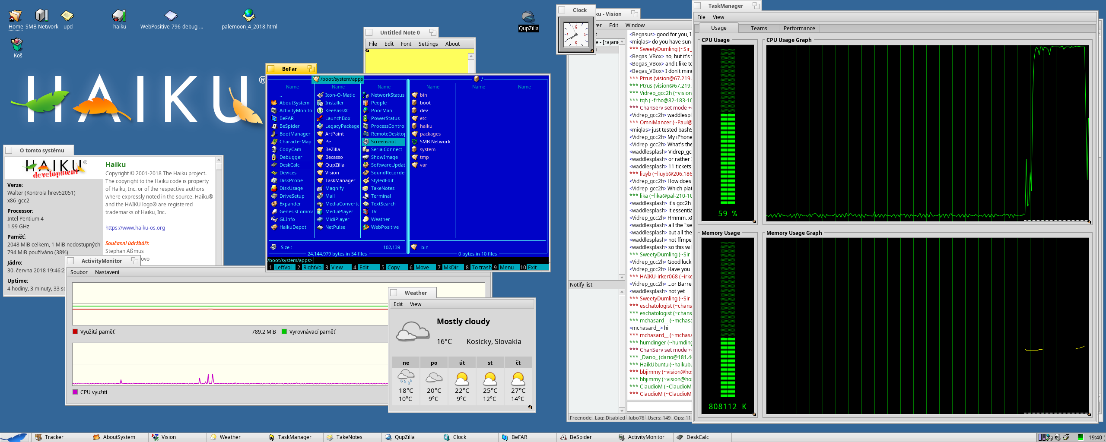Click the To trash button in BeFar
This screenshot has height=442, width=1106.
[x=481, y=267]
